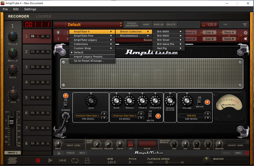
Task: Select Import Legacy Presets menu item
Action: tap(92, 57)
